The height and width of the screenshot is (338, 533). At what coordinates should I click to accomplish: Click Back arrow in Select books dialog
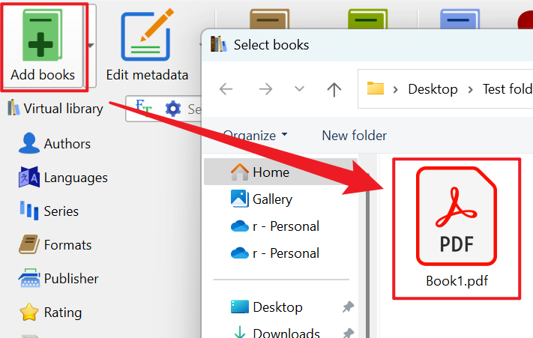pyautogui.click(x=226, y=89)
